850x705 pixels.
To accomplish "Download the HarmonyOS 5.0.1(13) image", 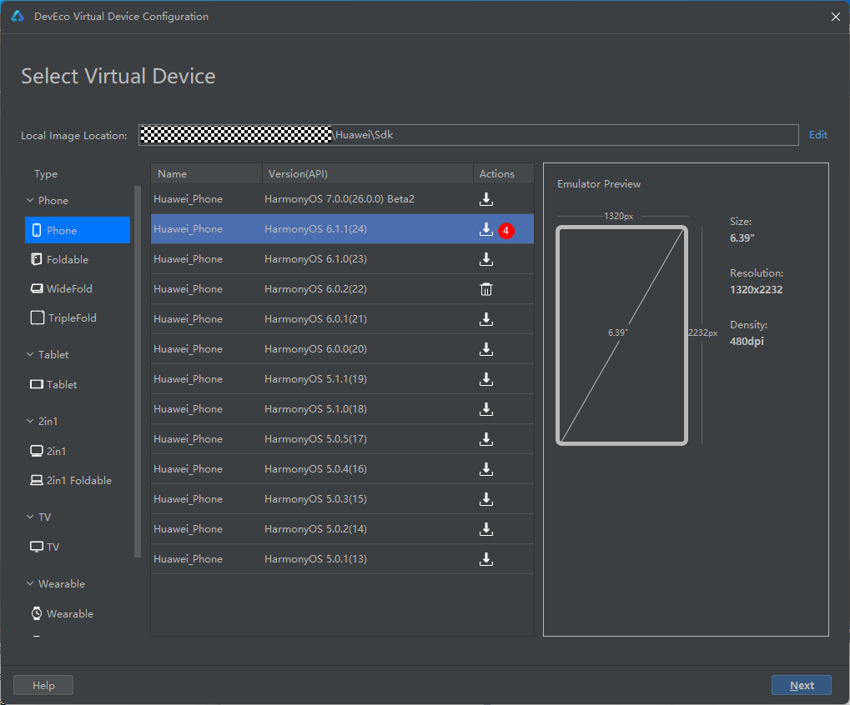I will (x=486, y=559).
